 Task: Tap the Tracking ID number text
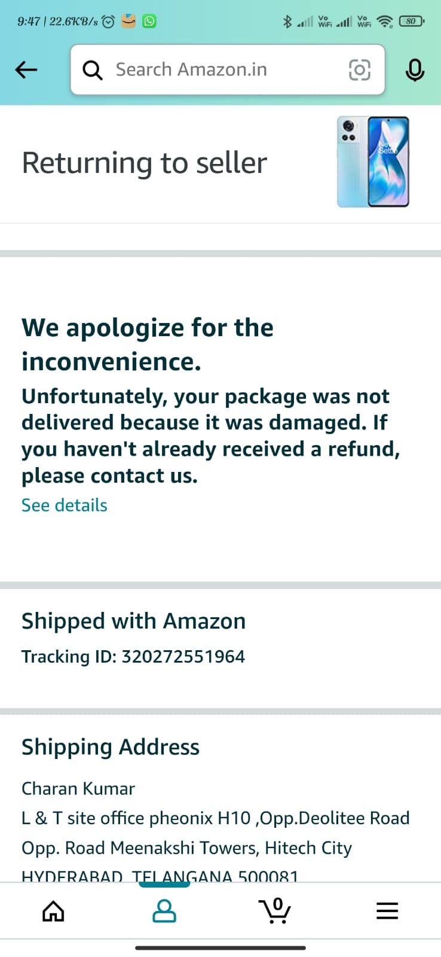pyautogui.click(x=183, y=657)
